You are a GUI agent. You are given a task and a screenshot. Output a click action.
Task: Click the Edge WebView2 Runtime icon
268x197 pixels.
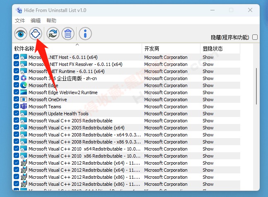tap(24, 92)
